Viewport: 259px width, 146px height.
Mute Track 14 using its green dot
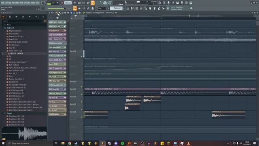82,87
